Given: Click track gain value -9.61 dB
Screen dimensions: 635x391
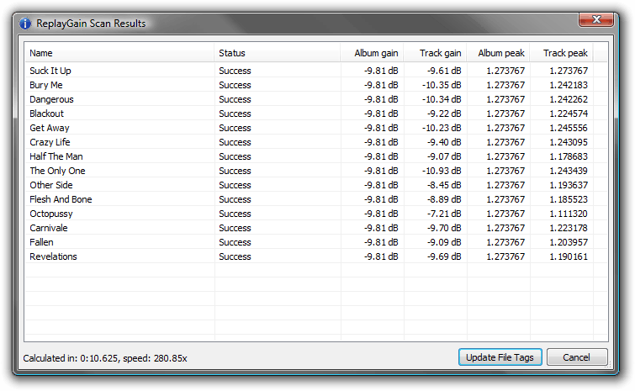Looking at the screenshot, I should 444,71.
